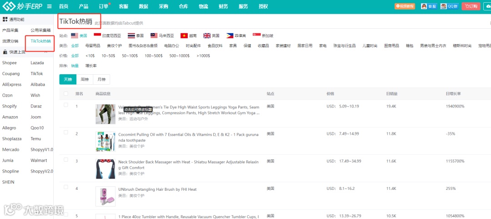Select the 美国 flag site filter
The height and width of the screenshot is (219, 491).
(79, 36)
